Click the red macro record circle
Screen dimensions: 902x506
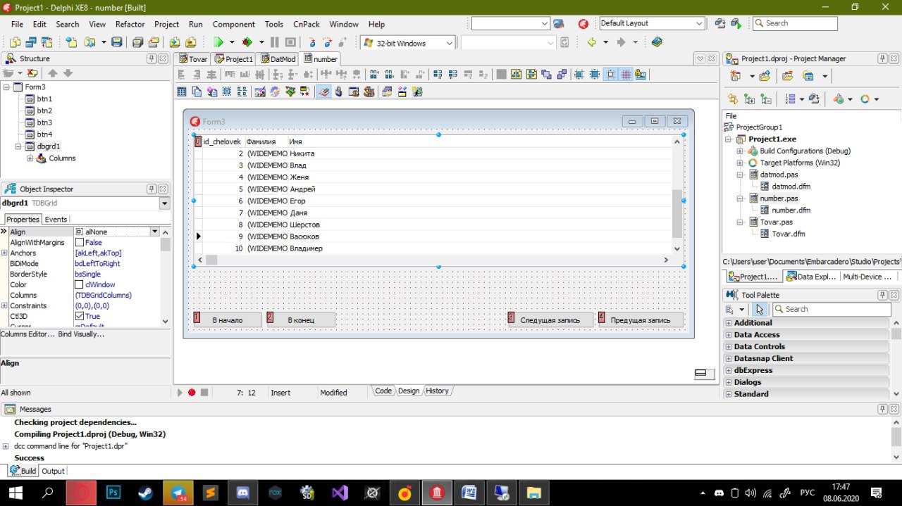pos(192,392)
